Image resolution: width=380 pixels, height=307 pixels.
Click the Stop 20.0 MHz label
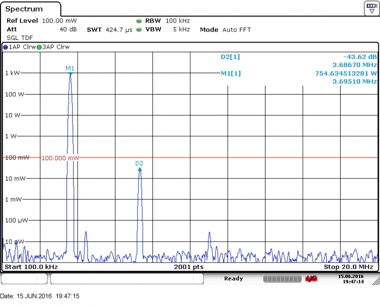[x=348, y=267]
